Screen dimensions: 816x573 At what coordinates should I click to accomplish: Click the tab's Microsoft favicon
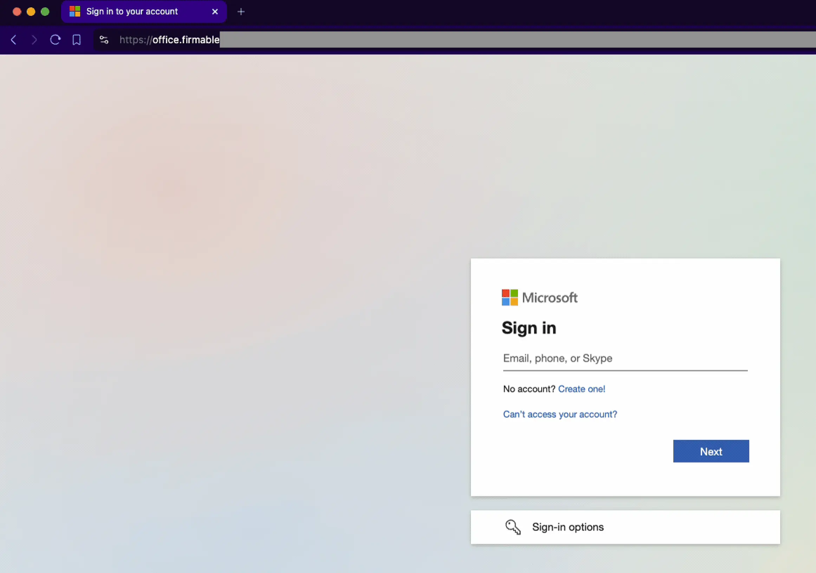pyautogui.click(x=75, y=12)
